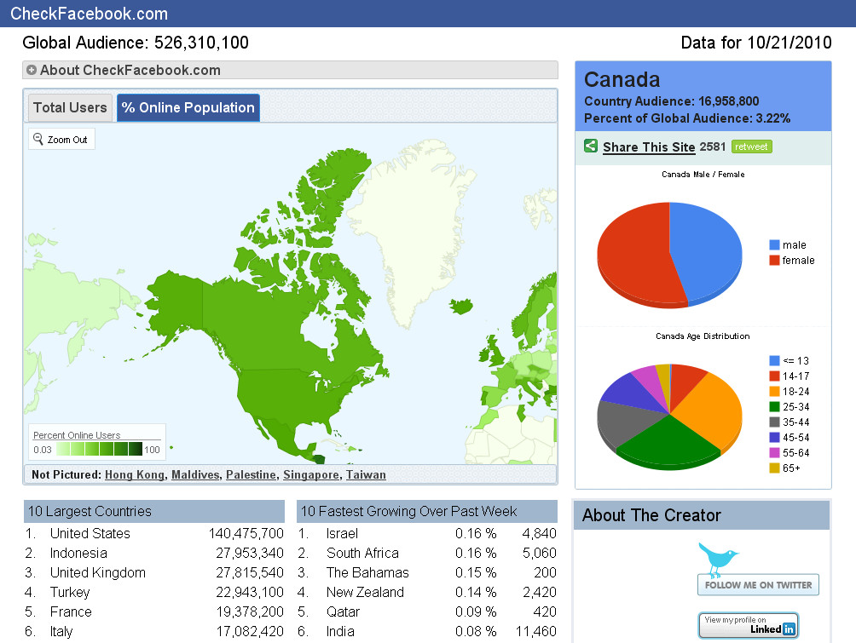Switch to the Total Users tab
Screen dimensions: 856x643
[71, 107]
